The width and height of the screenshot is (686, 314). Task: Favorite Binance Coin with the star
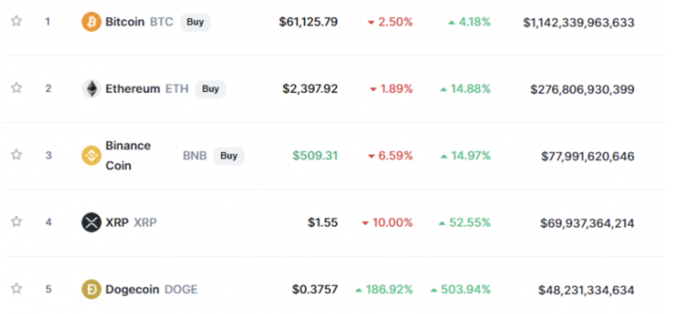16,155
